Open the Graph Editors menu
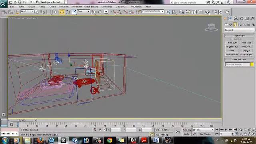 [91, 6]
